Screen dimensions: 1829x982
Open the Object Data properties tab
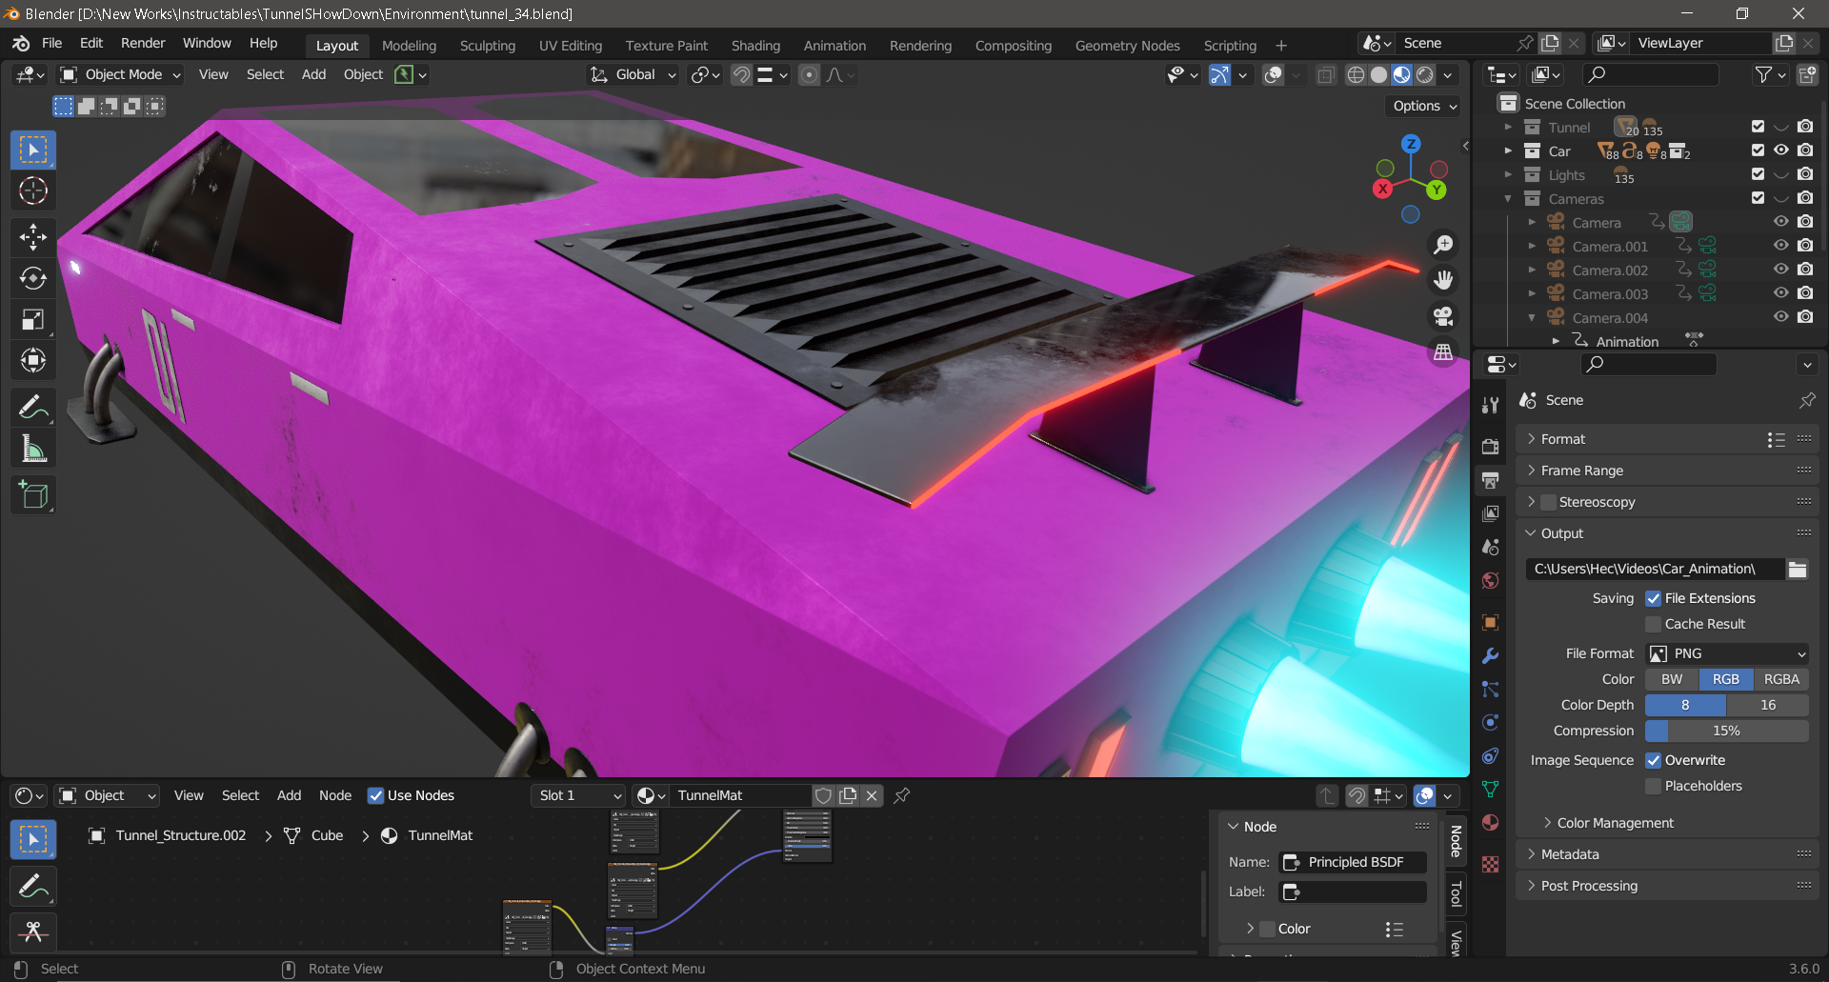1491,790
